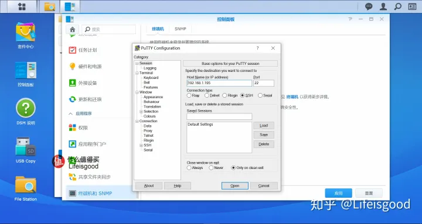422x224 pixels.
Task: Expand the Selection node under Window
Action: [x=141, y=112]
